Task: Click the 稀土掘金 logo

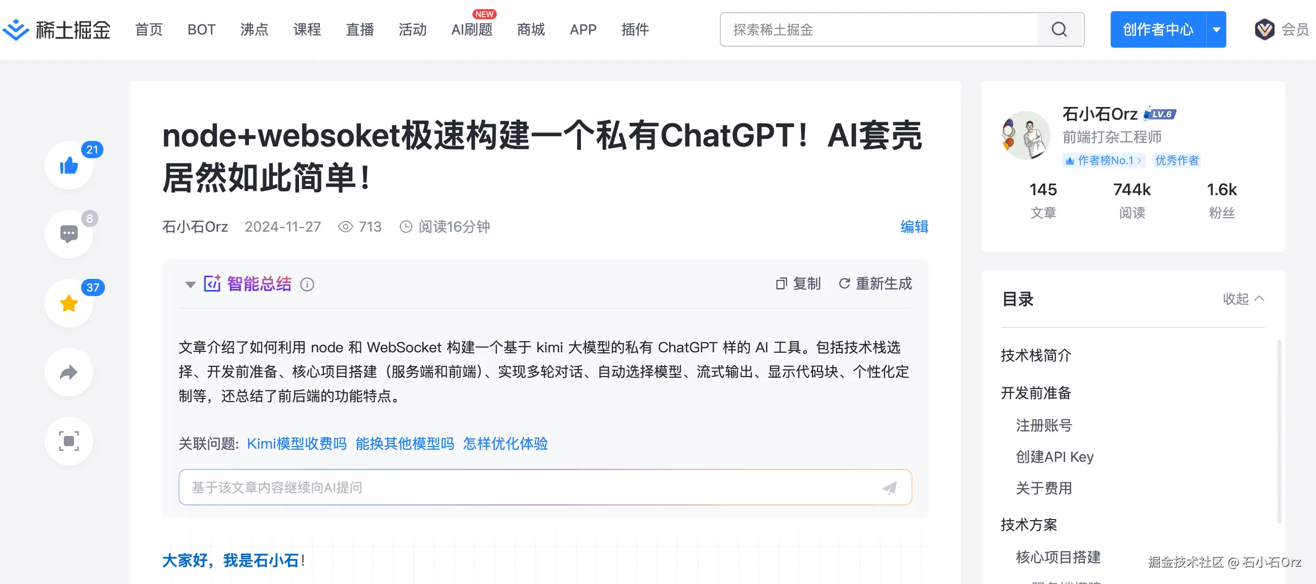Action: [x=56, y=29]
